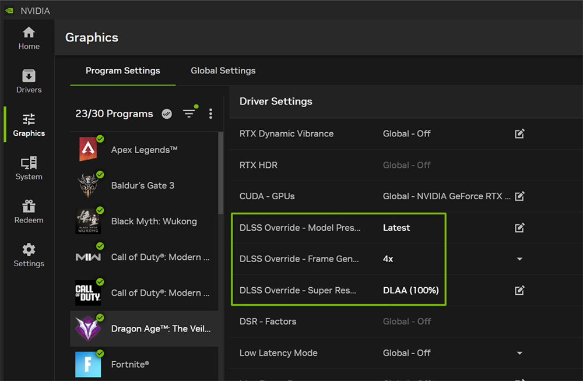This screenshot has height=381, width=583.
Task: Switch to the Global Settings tab
Action: [x=223, y=70]
